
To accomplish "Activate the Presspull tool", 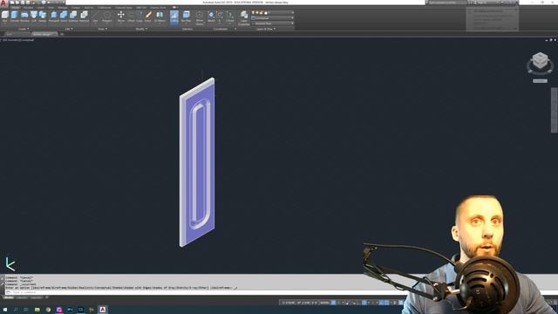I will [x=53, y=16].
